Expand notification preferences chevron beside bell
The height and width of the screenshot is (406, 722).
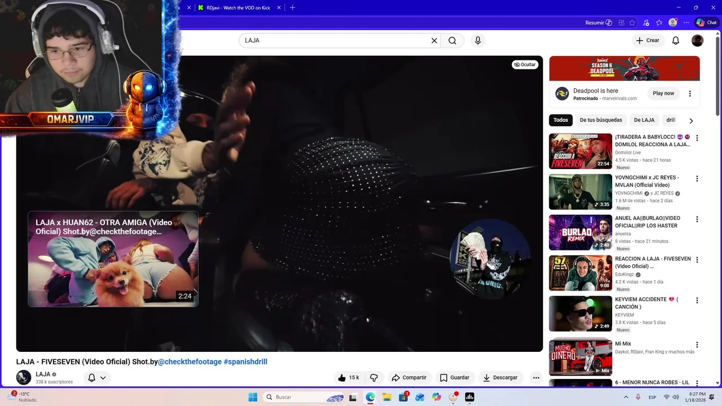tap(103, 378)
